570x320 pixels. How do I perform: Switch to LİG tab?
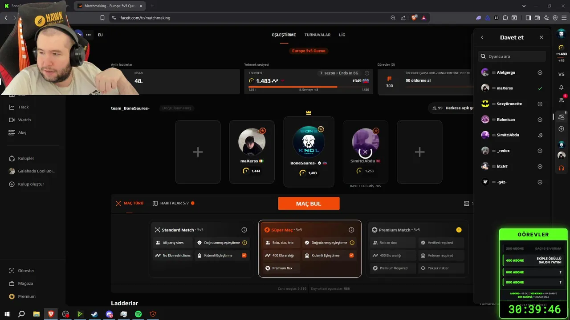point(342,35)
